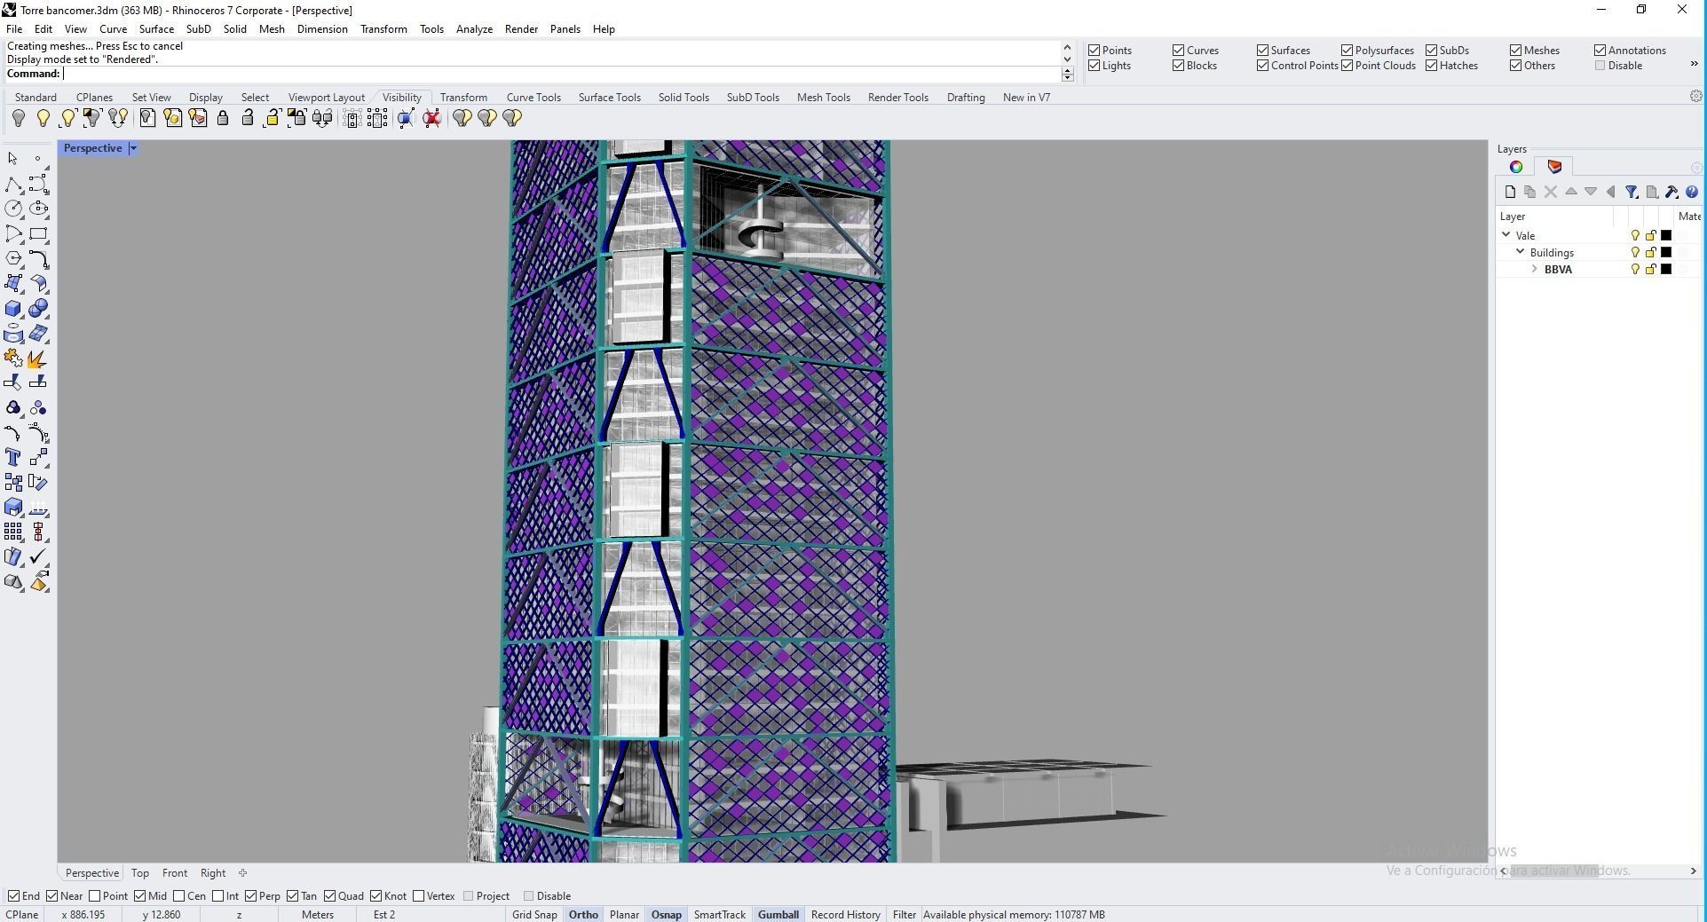Select the Box solid tool
The image size is (1707, 922).
(x=13, y=309)
